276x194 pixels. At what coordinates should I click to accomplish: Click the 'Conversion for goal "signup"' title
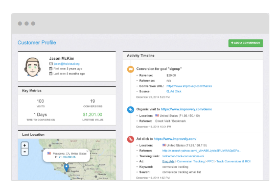(159, 69)
